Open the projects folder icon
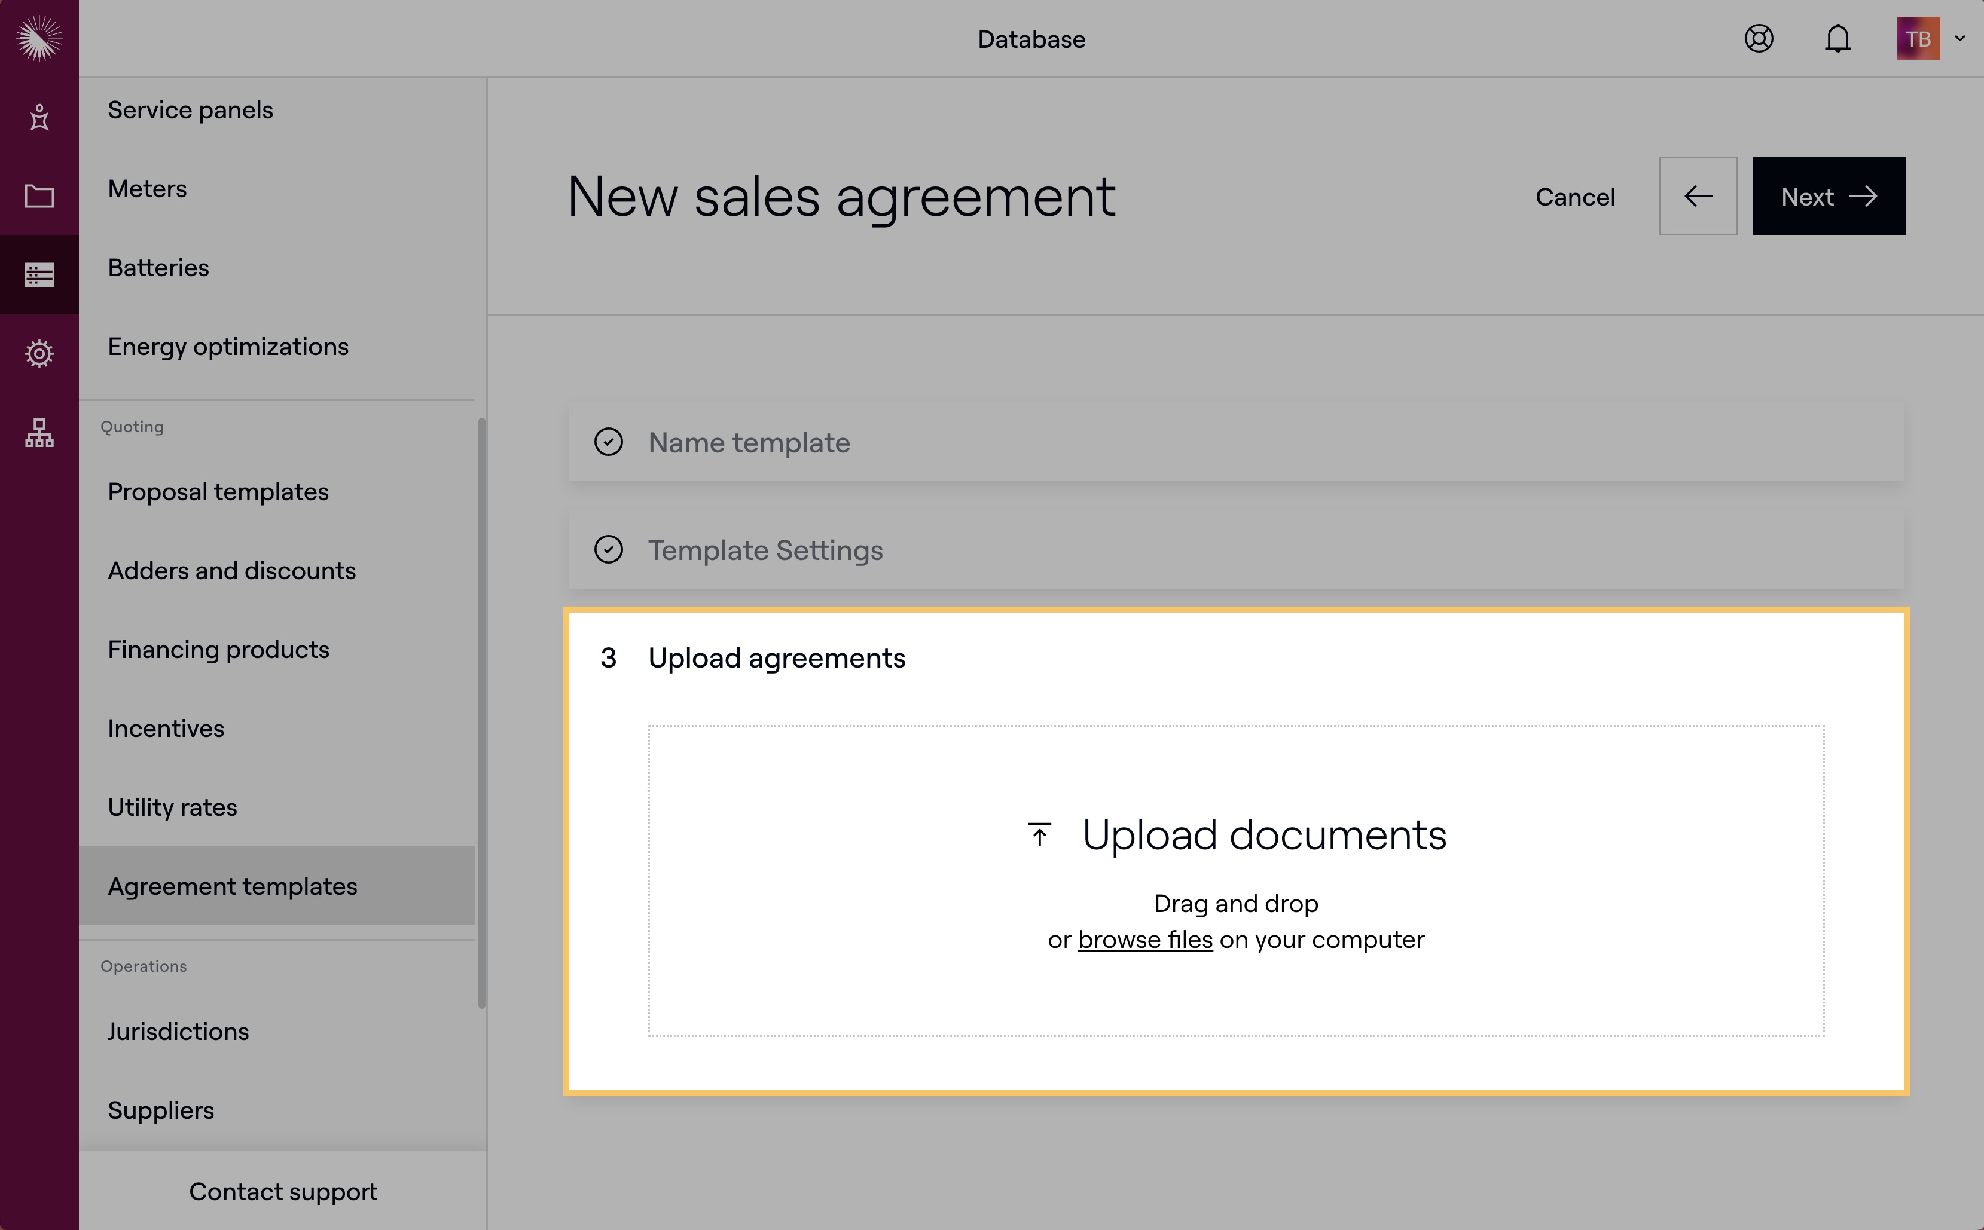 point(39,196)
